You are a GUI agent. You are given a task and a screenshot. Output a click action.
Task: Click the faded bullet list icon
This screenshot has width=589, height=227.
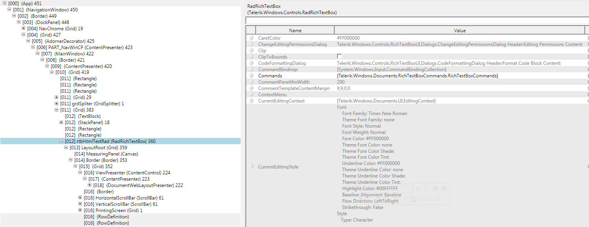click(x=429, y=199)
